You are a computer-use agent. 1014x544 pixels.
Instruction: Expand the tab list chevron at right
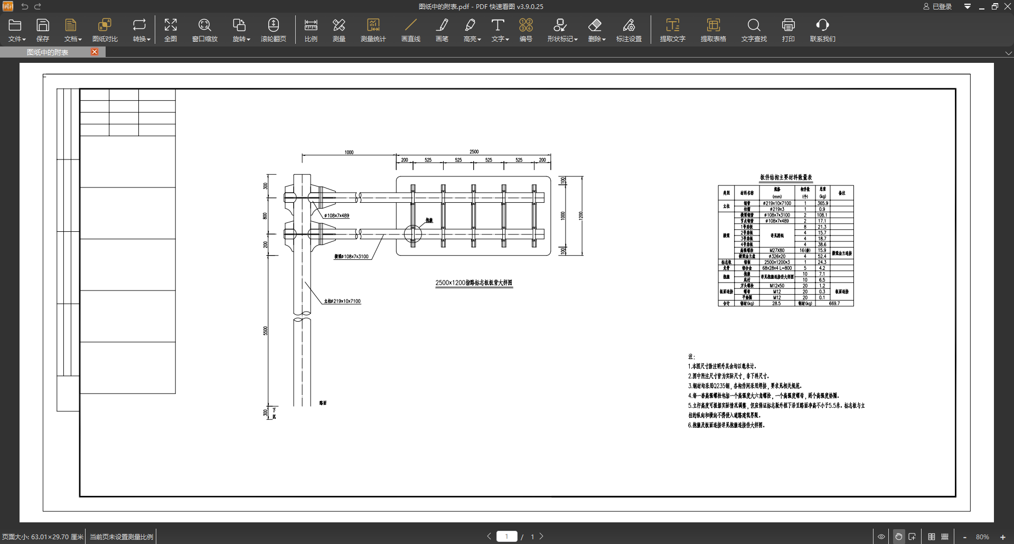1008,53
